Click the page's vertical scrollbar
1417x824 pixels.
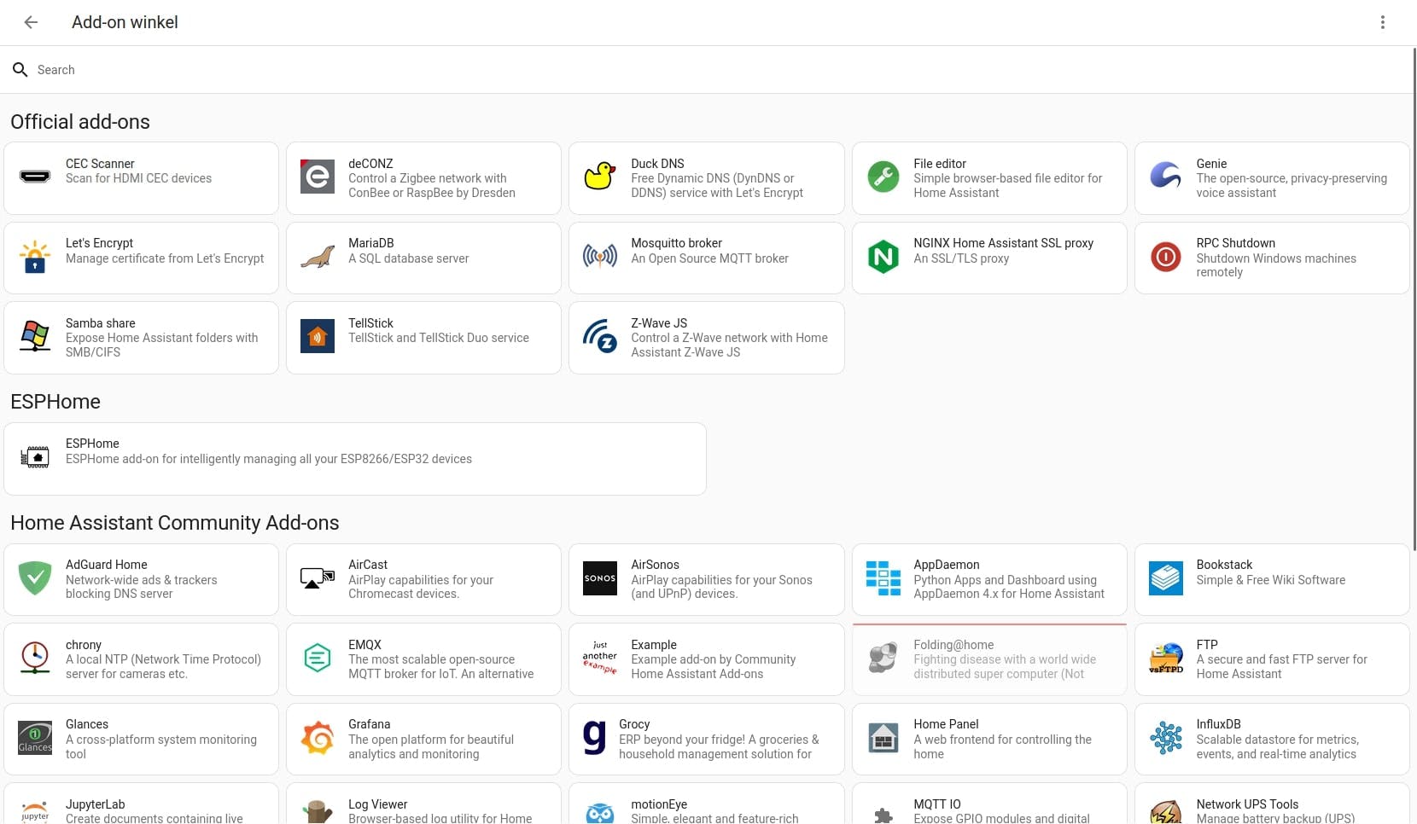coord(1414,299)
